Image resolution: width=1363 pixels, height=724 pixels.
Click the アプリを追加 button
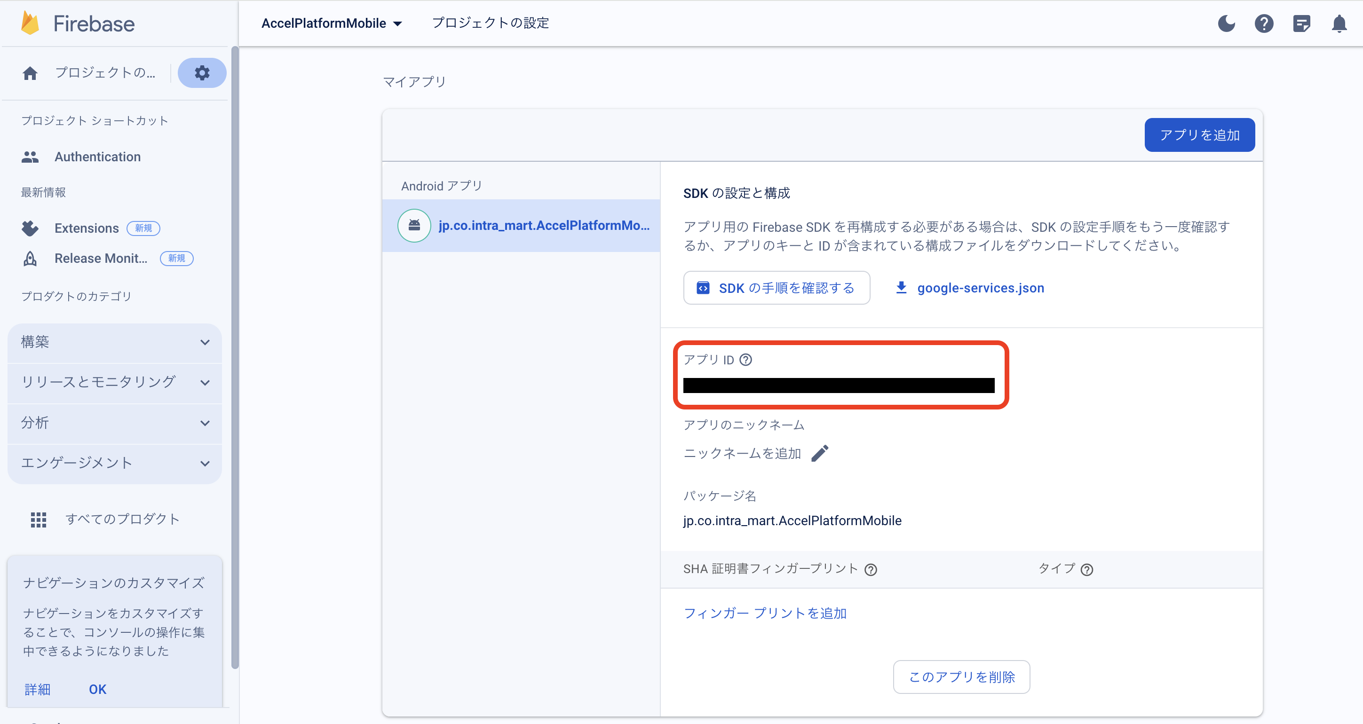[x=1199, y=135]
